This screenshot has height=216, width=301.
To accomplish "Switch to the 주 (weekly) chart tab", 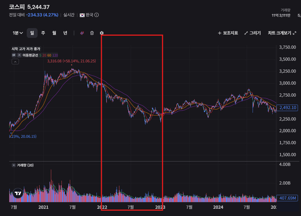I will [43, 33].
